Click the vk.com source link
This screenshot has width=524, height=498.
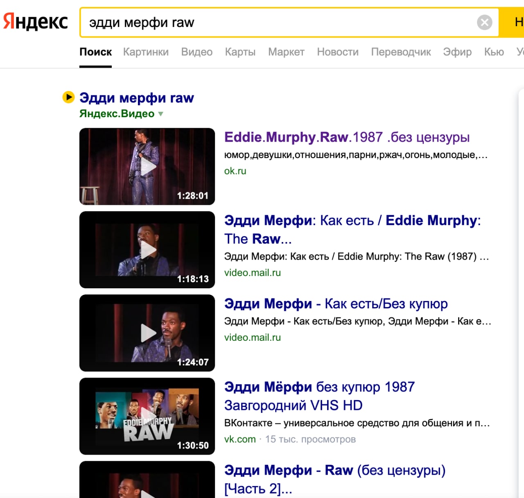[x=240, y=439]
